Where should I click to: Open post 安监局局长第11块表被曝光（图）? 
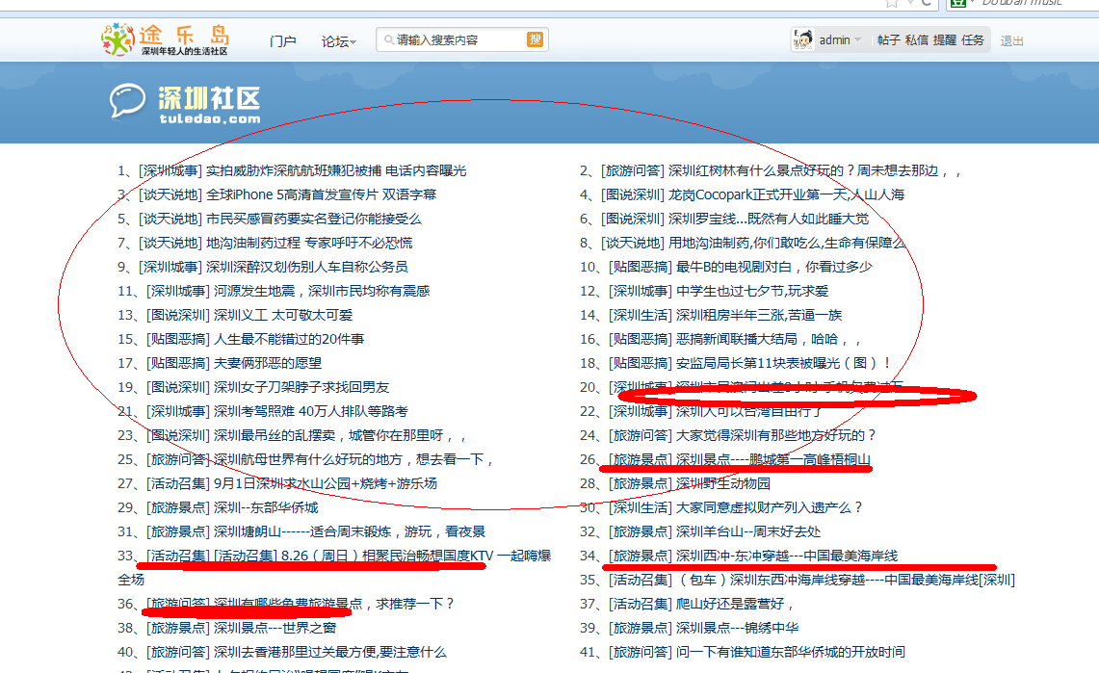point(782,364)
